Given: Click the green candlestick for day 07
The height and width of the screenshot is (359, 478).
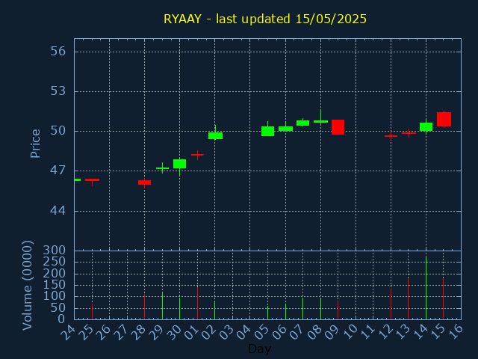Looking at the screenshot, I should coord(302,123).
